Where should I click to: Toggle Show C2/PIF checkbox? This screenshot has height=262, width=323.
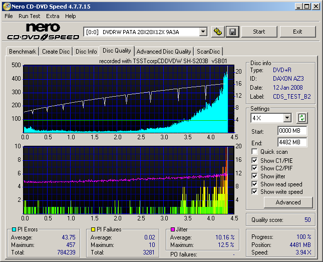pos(254,168)
